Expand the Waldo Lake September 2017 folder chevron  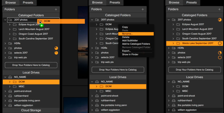[x=173, y=43]
